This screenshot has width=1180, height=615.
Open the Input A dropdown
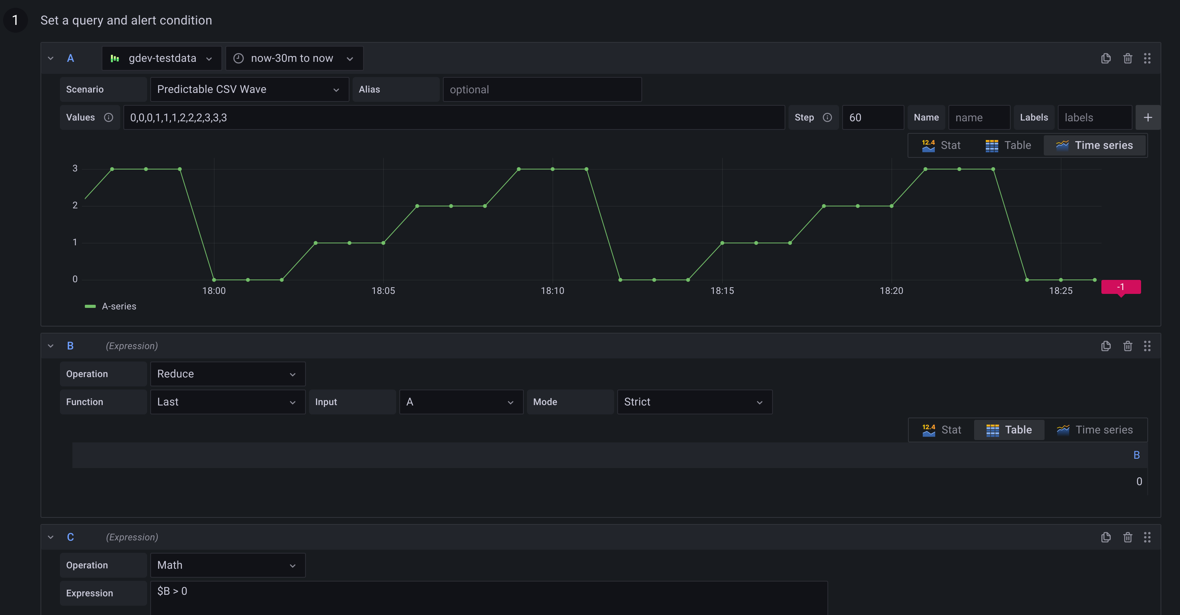pos(461,402)
